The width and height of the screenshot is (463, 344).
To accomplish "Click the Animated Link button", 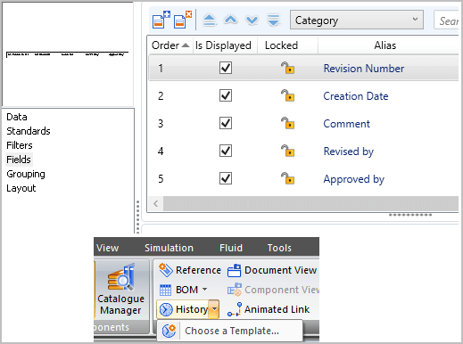I will (x=269, y=309).
